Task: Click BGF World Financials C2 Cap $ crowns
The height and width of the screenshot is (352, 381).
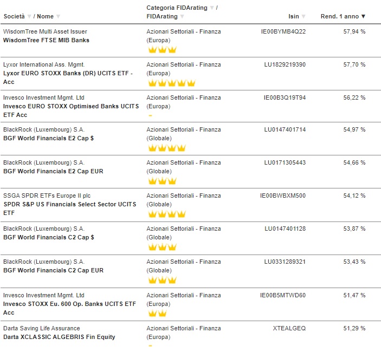Action: tap(162, 247)
